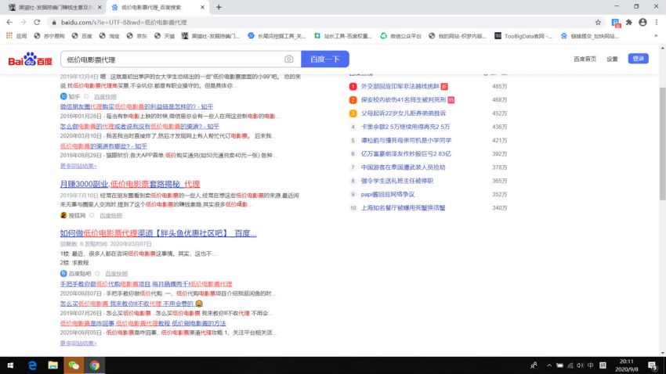The height and width of the screenshot is (374, 666).
Task: Switch to the first 黑猫社 browser tab
Action: [x=55, y=7]
